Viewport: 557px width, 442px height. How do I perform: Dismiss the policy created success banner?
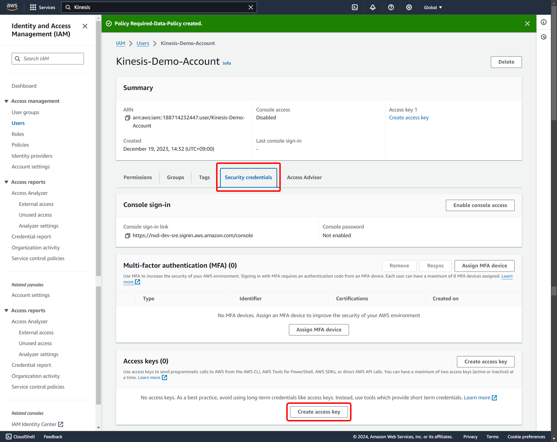527,24
